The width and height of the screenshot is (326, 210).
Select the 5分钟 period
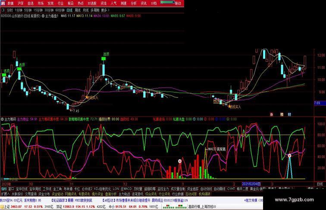click(28, 10)
